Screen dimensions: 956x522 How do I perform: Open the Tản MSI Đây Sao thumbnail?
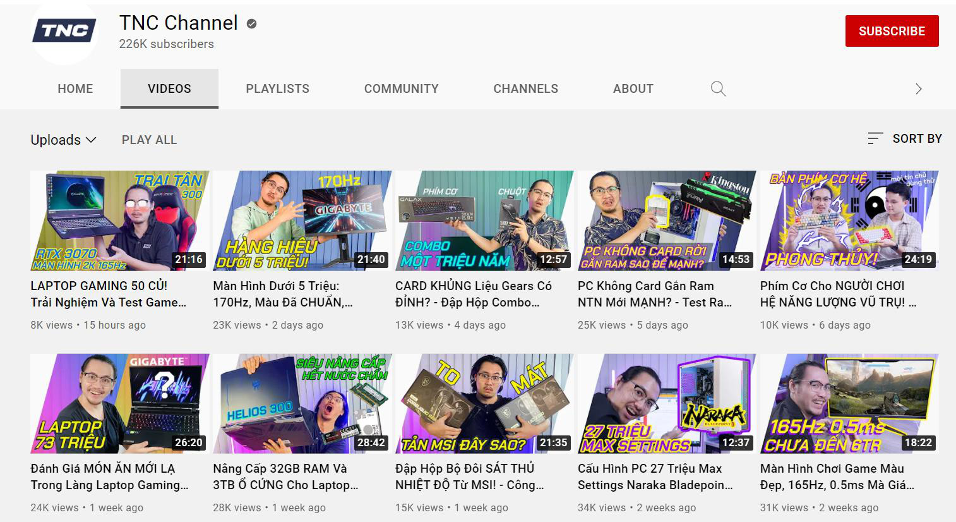pyautogui.click(x=484, y=403)
